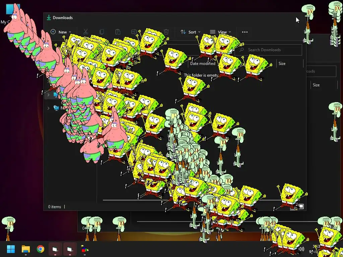Click the Copy icon in the toolbar
Image resolution: width=343 pixels, height=257 pixels.
pos(101,32)
